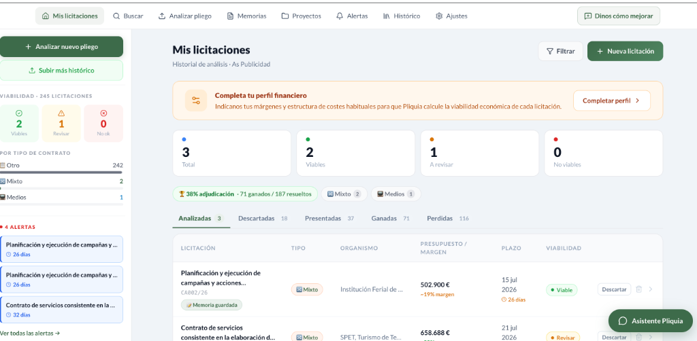The height and width of the screenshot is (341, 697).
Task: Click the Otro contract type row
Action: pyautogui.click(x=61, y=168)
